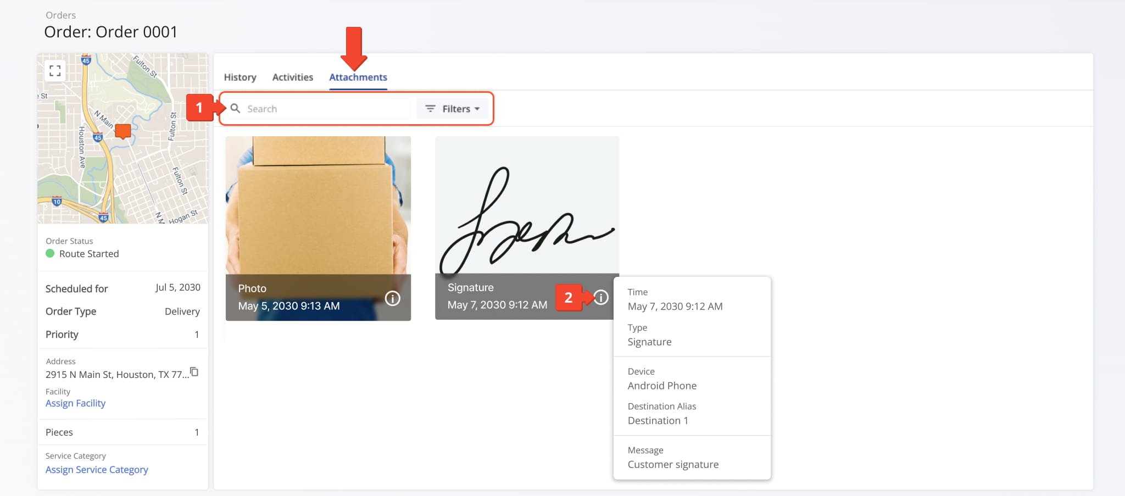The image size is (1125, 496).
Task: Switch to the Activities tab
Action: click(292, 77)
